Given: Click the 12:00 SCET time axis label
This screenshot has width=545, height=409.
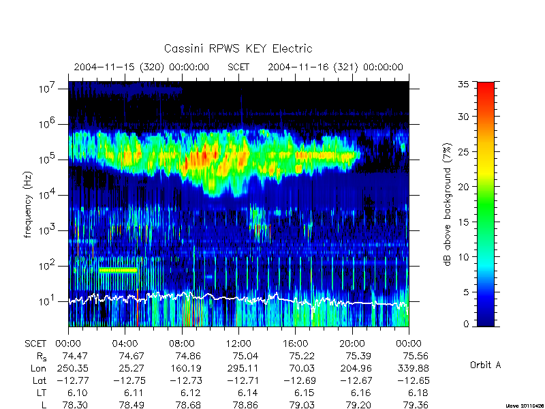Looking at the screenshot, I should [x=238, y=344].
